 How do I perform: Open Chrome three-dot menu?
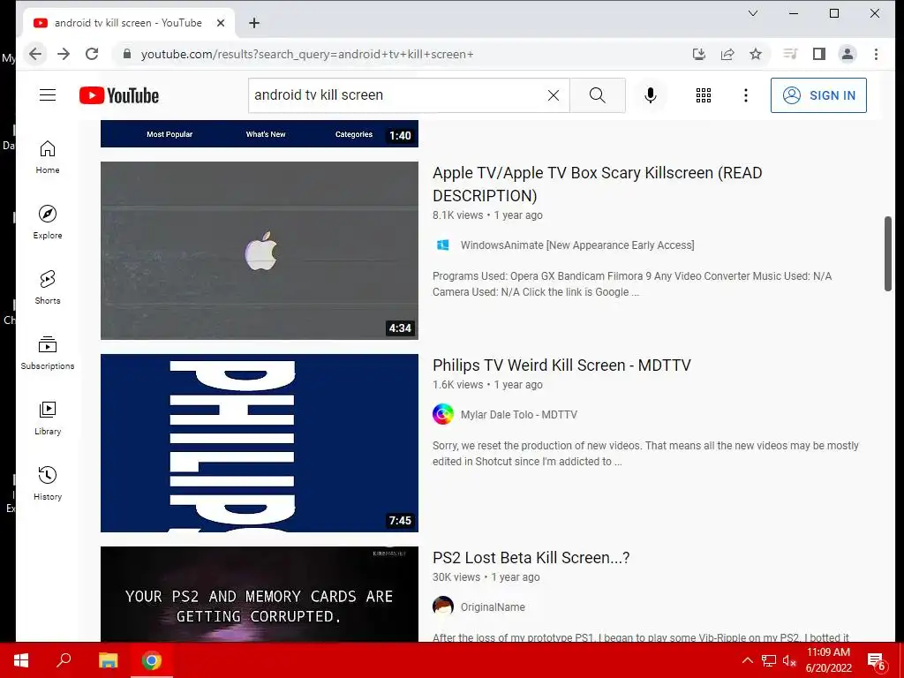(x=876, y=54)
